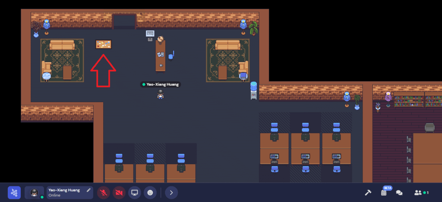Click the Yao-Xiang Huang Online status panel

pos(70,193)
